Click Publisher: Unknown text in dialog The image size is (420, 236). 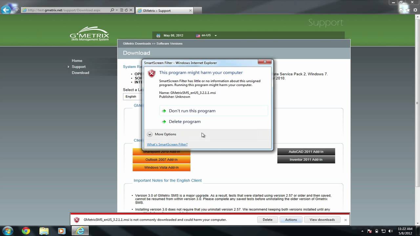175,97
